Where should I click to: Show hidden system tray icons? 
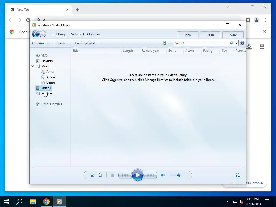tap(228, 202)
